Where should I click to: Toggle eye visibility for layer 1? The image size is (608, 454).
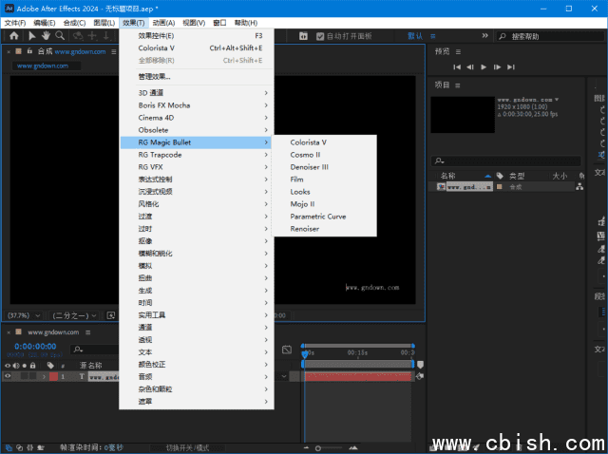click(x=8, y=376)
